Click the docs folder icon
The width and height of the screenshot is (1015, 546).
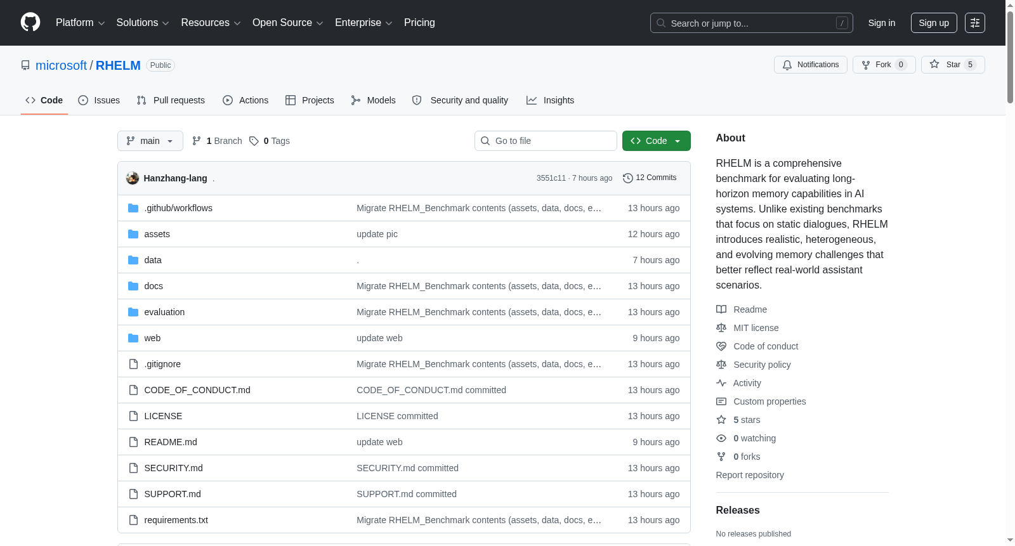[133, 286]
